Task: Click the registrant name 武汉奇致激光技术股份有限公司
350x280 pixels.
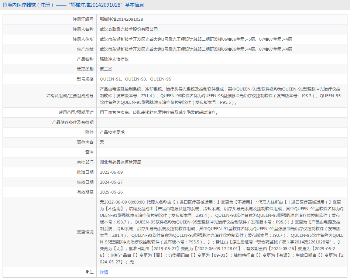Action: pos(128,29)
